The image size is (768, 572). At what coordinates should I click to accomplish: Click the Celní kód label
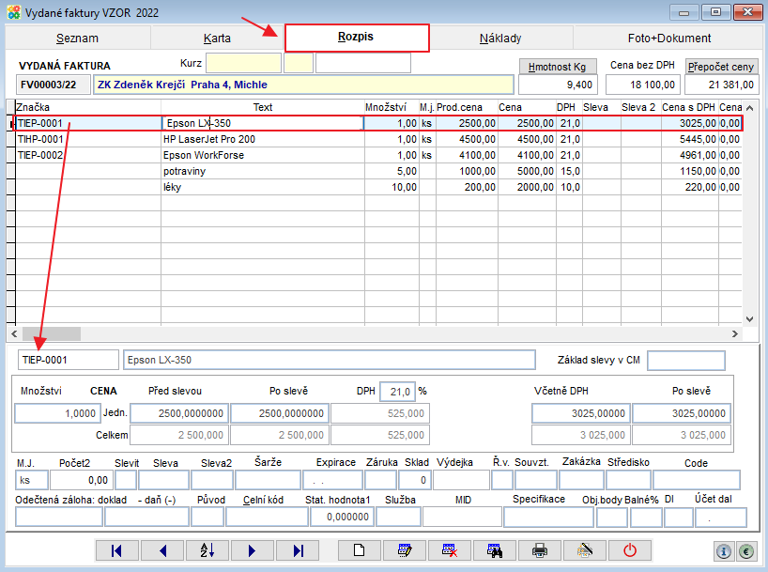[x=264, y=500]
